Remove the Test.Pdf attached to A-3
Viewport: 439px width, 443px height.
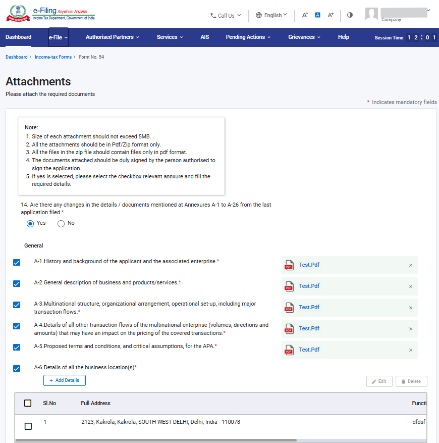[x=411, y=308]
